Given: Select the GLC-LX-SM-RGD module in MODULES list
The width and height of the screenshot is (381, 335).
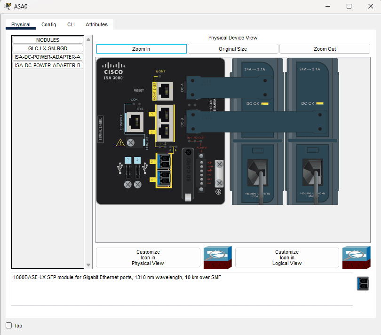Looking at the screenshot, I should [x=47, y=48].
